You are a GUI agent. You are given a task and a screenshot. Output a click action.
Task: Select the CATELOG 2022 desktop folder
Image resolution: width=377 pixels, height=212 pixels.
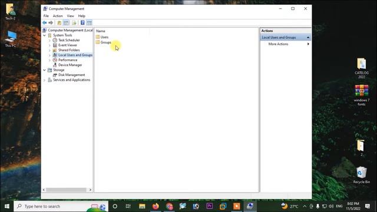[361, 68]
